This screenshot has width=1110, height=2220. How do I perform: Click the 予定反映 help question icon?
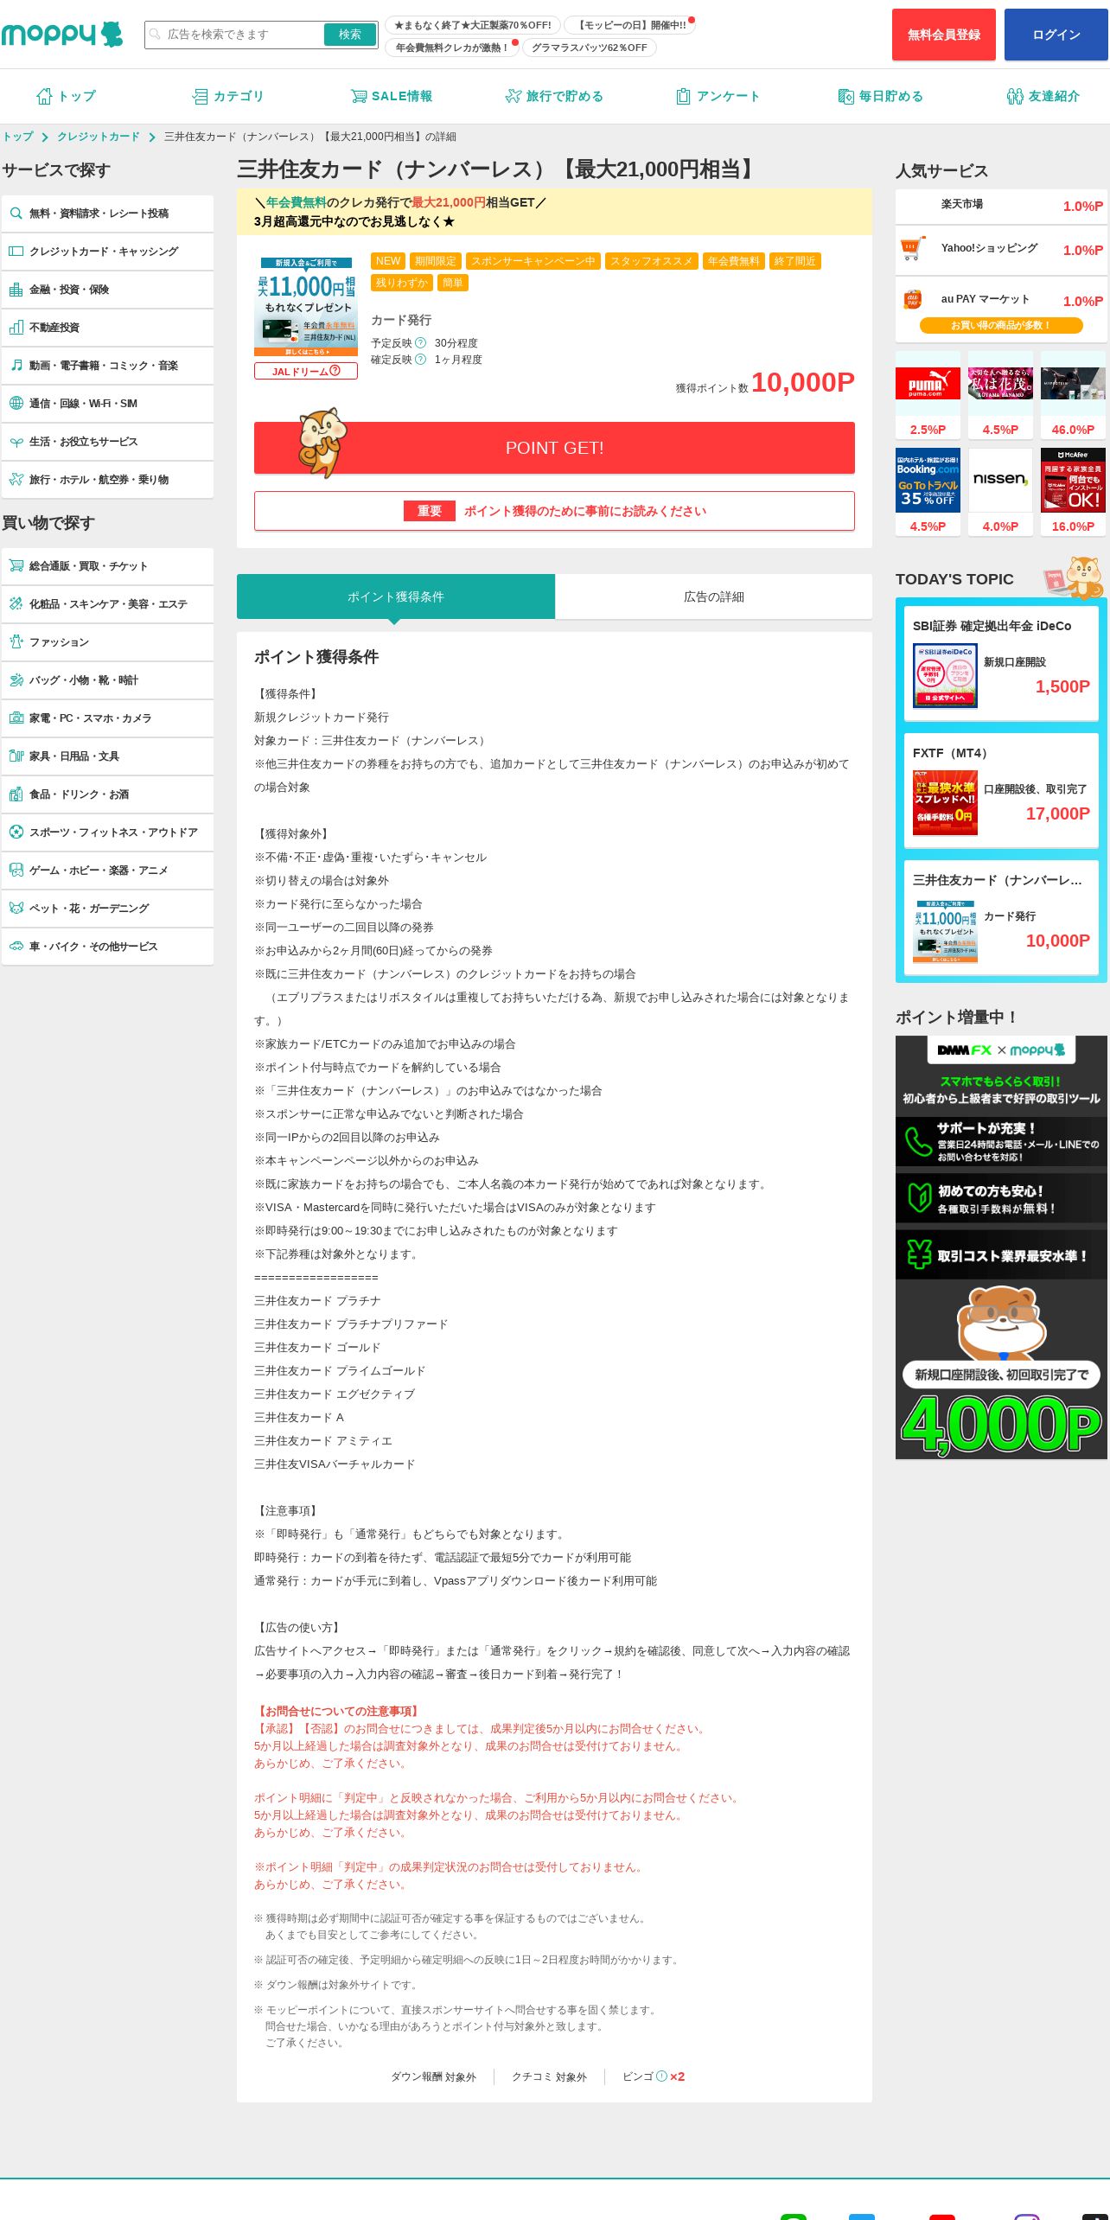tap(421, 342)
